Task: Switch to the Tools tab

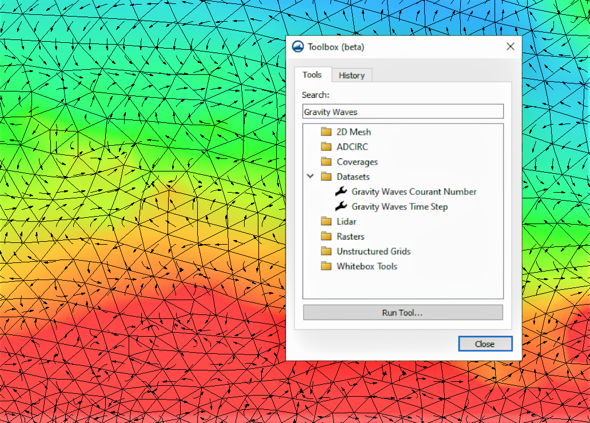Action: [x=312, y=74]
